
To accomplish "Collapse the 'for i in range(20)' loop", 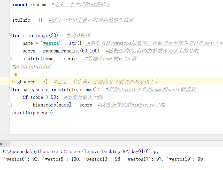I will [x=10, y=35].
